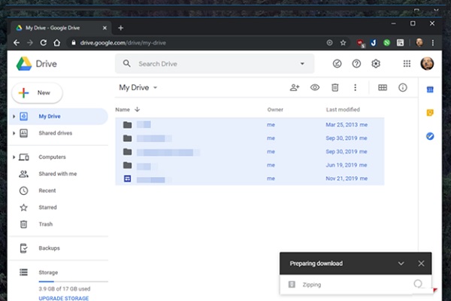Open the search options dropdown arrow
Viewport: 451px width, 301px height.
click(x=302, y=64)
